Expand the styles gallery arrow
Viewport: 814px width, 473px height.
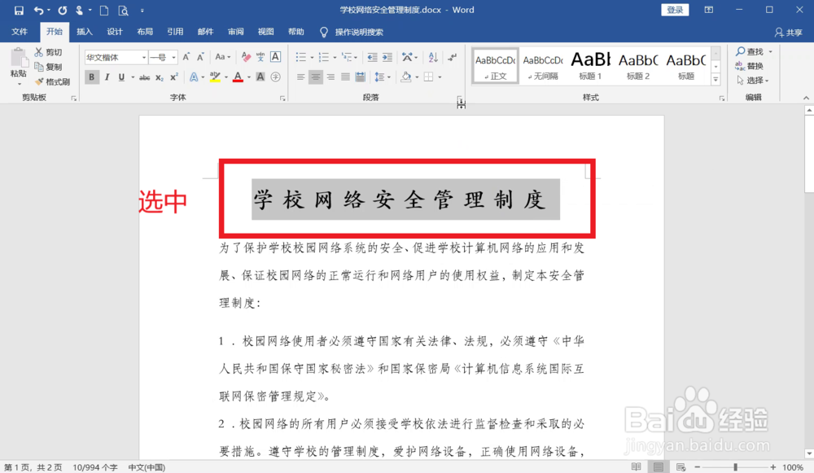[716, 79]
